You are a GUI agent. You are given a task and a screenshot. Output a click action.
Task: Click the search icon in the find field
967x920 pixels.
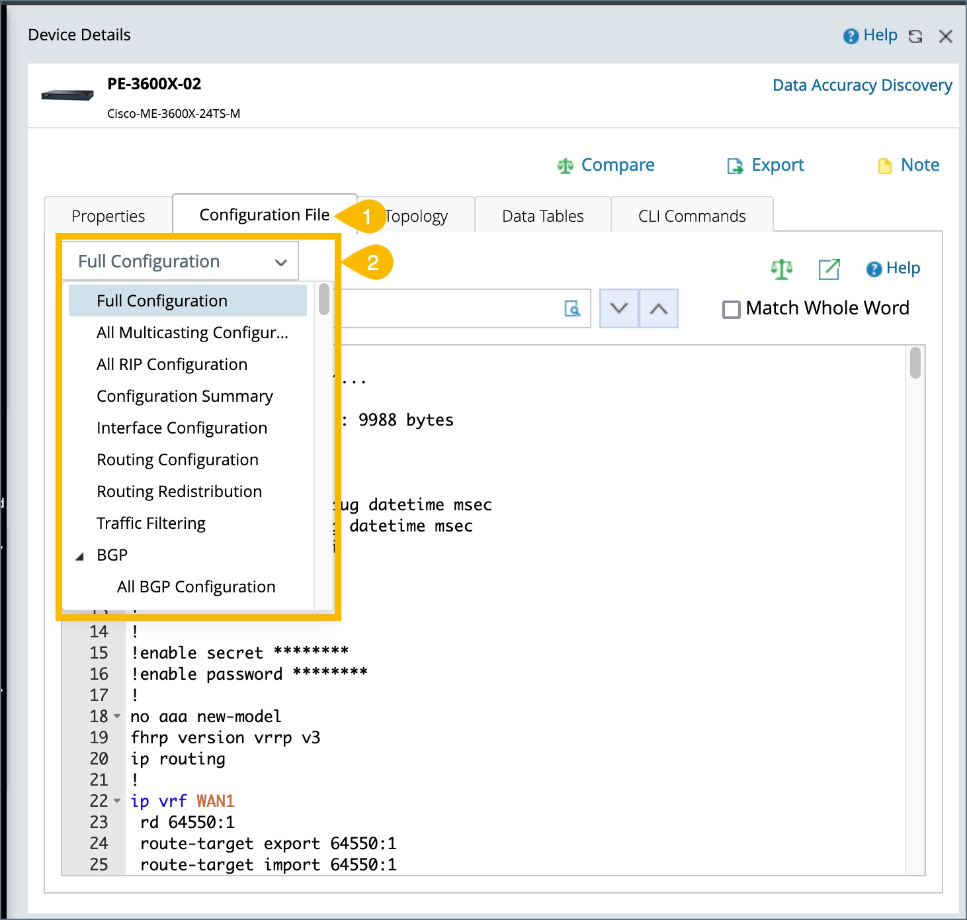click(x=572, y=308)
